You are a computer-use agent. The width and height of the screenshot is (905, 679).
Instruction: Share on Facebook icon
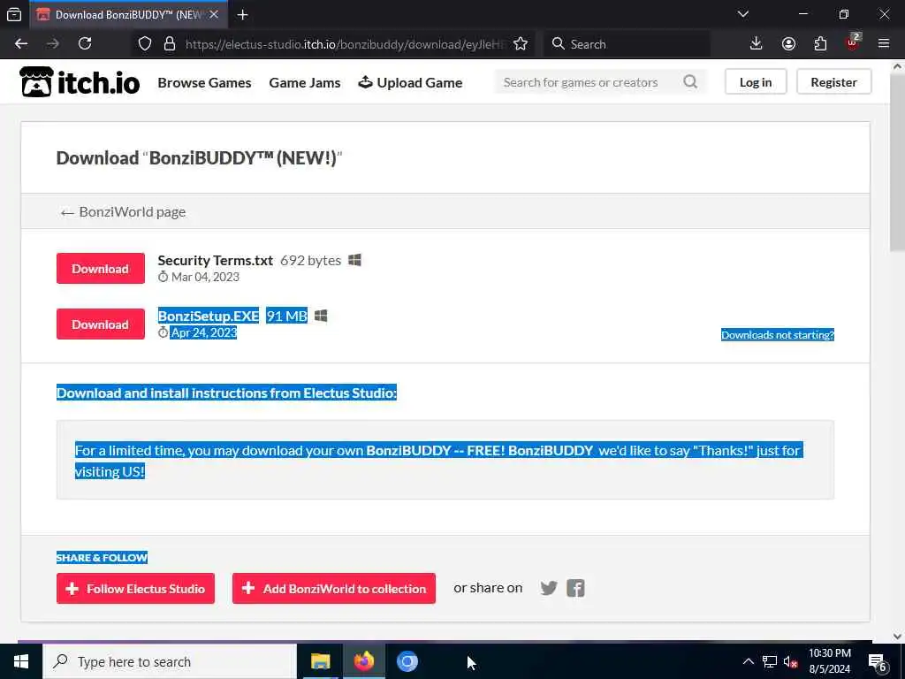point(575,588)
